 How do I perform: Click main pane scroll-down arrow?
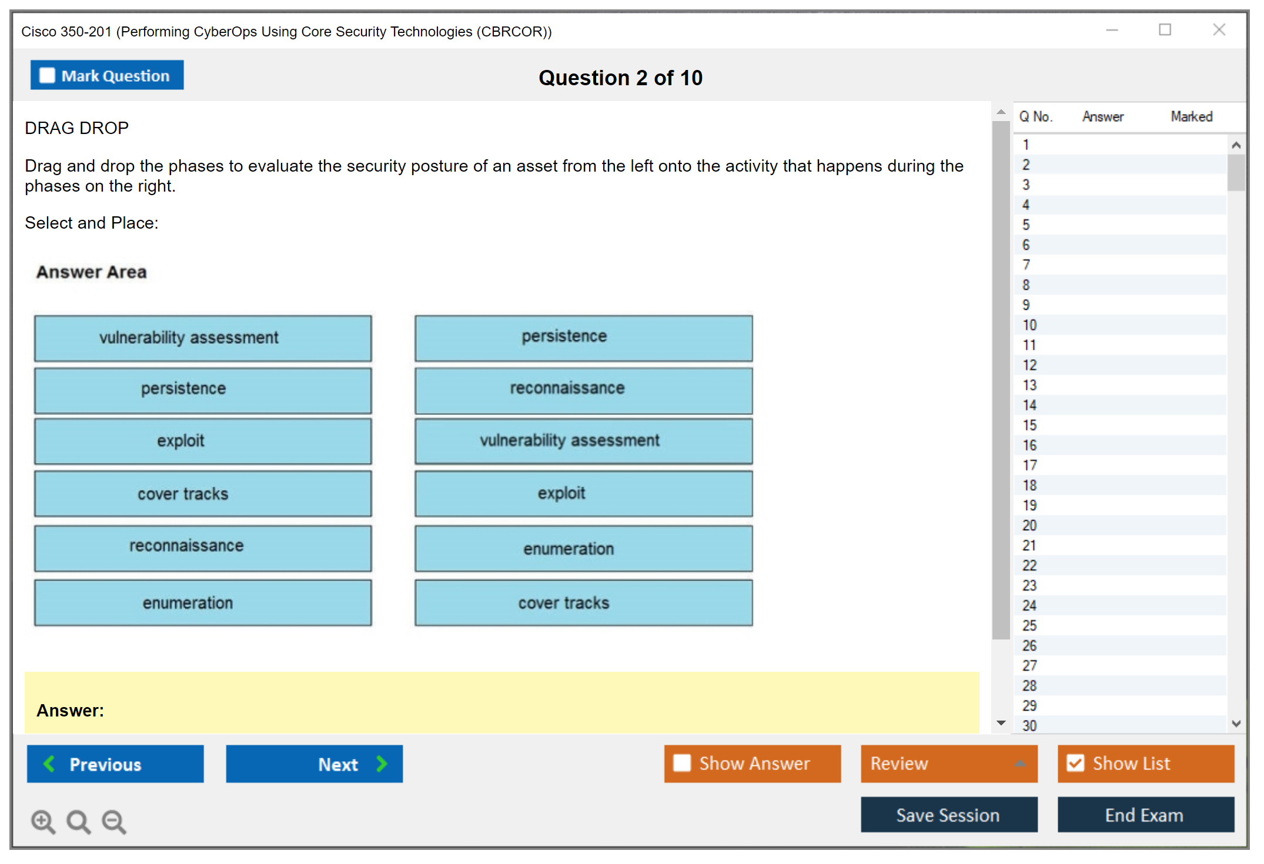tap(1001, 723)
